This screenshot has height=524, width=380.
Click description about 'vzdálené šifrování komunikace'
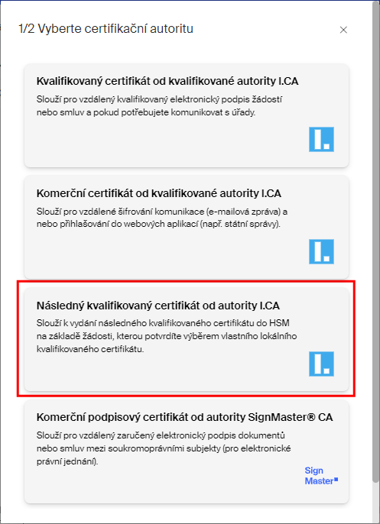pyautogui.click(x=162, y=218)
